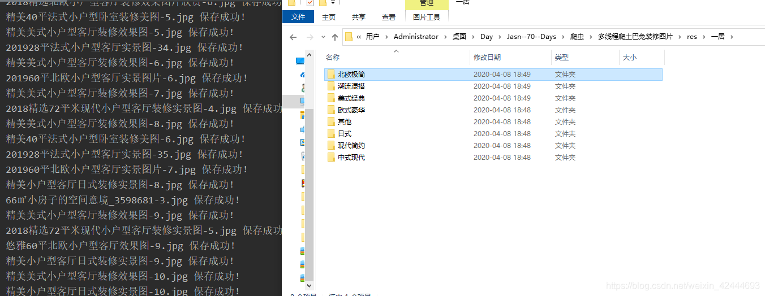Click the 美式经典 folder icon
The width and height of the screenshot is (765, 296).
[x=332, y=98]
